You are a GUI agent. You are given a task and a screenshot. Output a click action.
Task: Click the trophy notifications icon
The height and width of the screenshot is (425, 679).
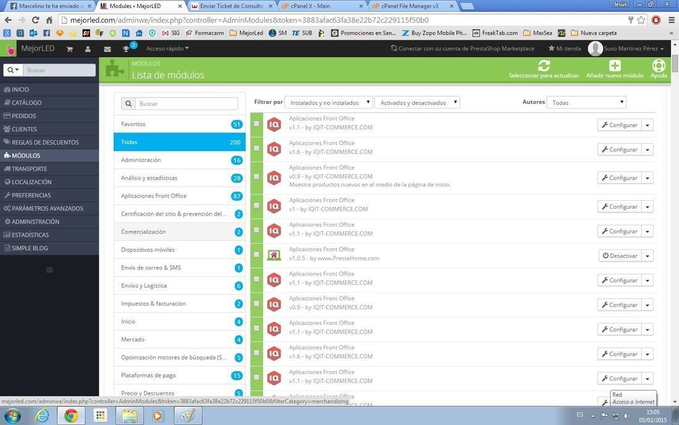click(x=126, y=49)
